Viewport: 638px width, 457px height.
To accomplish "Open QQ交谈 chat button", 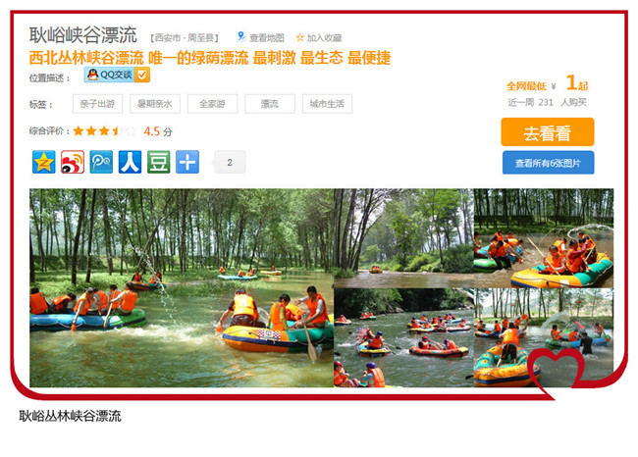I will tap(110, 75).
